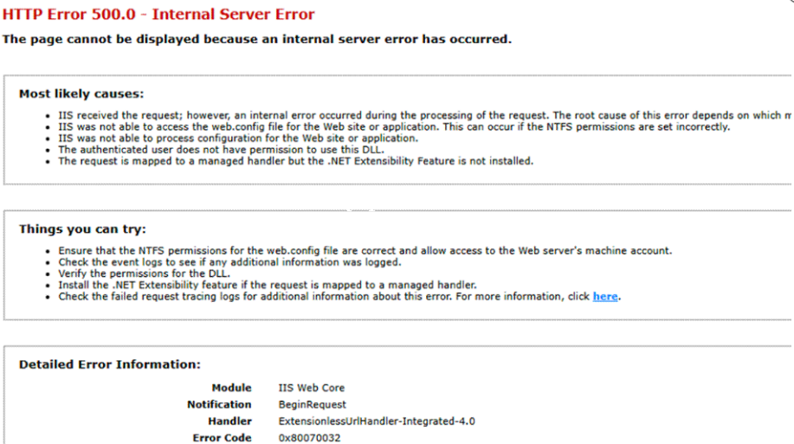794x444 pixels.
Task: Click the 'Most likely causes:' heading
Action: pos(81,93)
